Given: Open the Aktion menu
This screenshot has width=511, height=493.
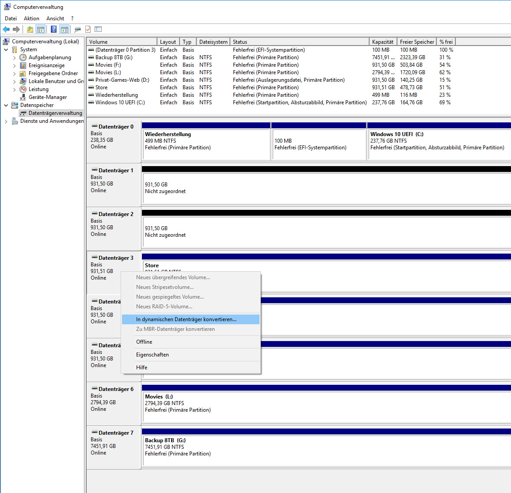Looking at the screenshot, I should click(x=31, y=19).
